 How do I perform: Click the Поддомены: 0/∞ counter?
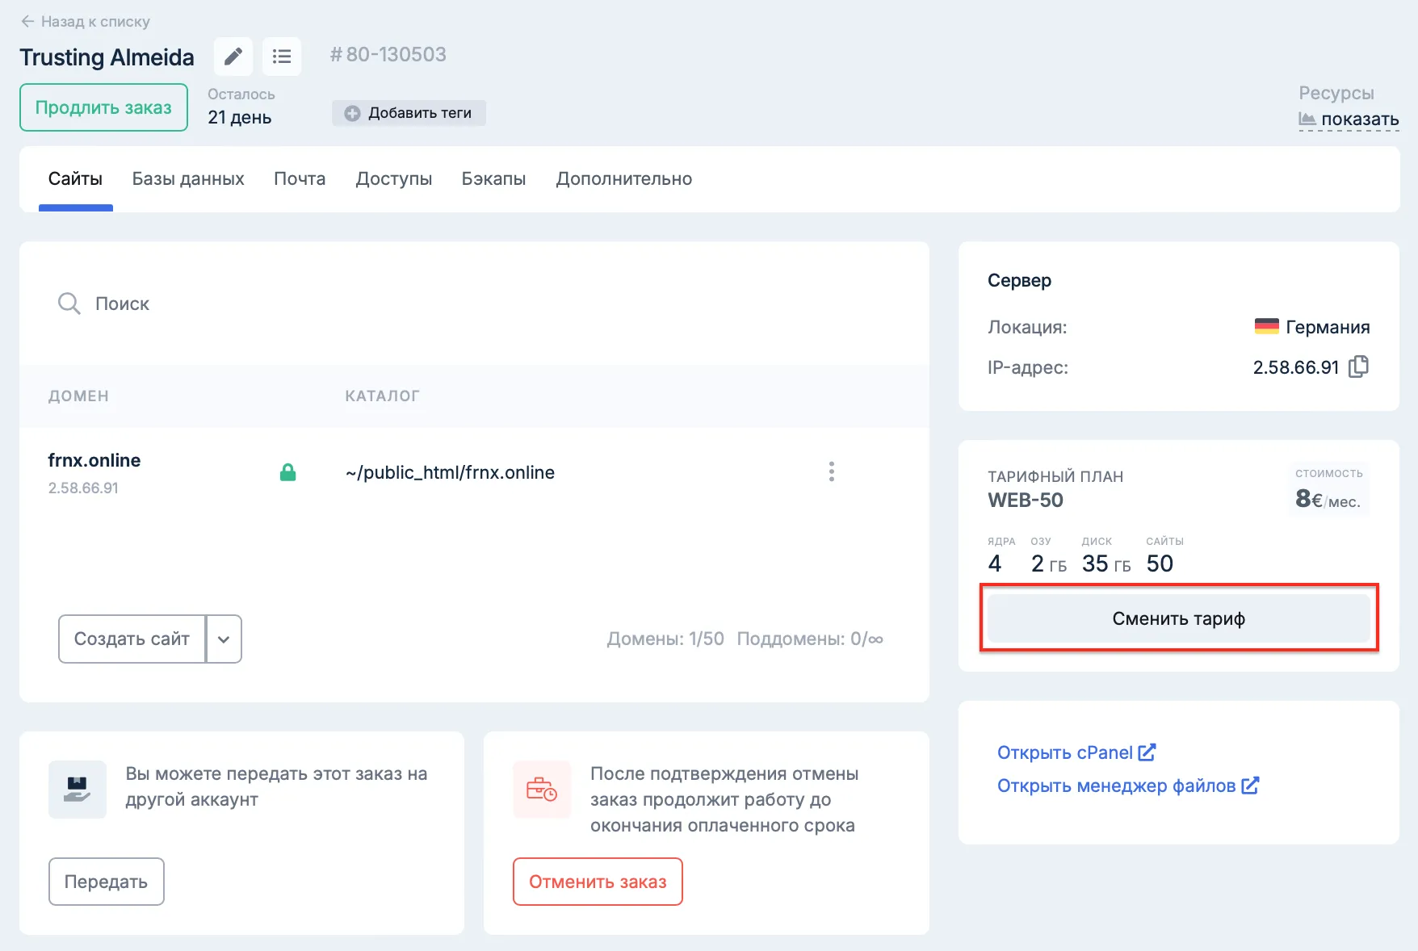[810, 639]
